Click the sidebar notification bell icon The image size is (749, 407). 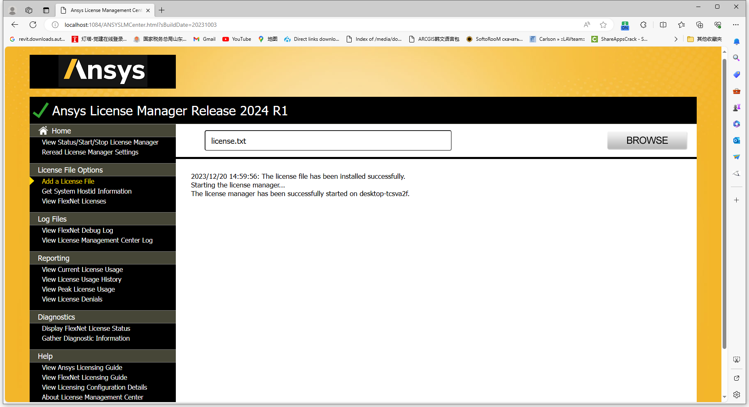[x=737, y=42]
